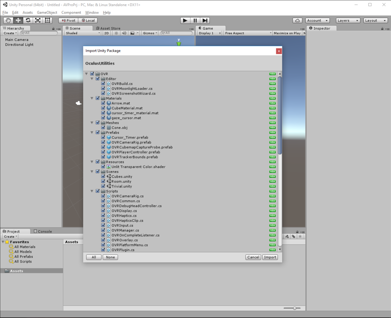Uncheck the CubeMaterial.mat checkbox
The height and width of the screenshot is (318, 391).
click(103, 108)
